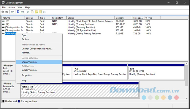The width and height of the screenshot is (190, 109).
Task: Sort by the Type column header
Action: pos(45,18)
